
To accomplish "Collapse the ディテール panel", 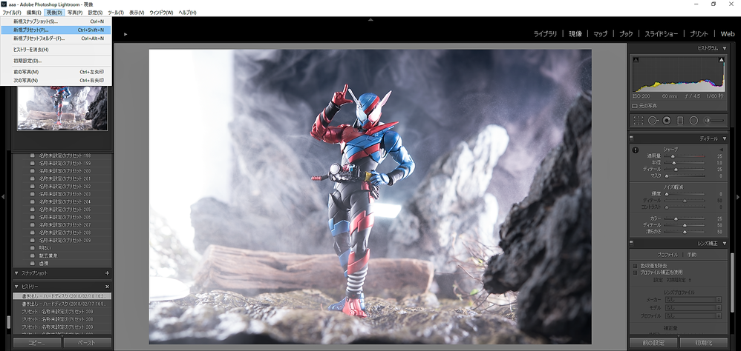I will coord(725,138).
